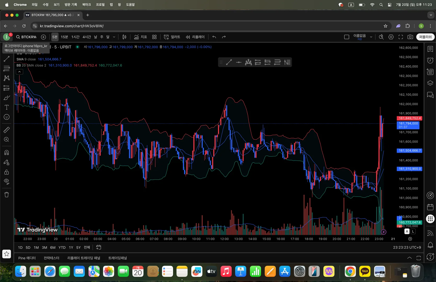Toggle auto scale A button

pyautogui.click(x=407, y=231)
